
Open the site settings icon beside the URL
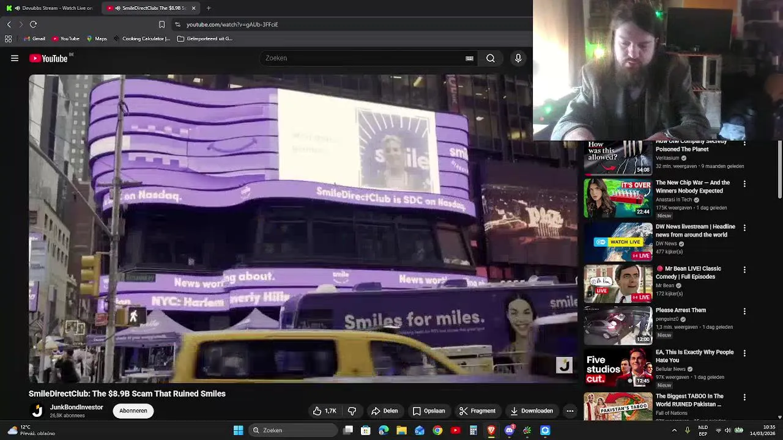tap(177, 24)
